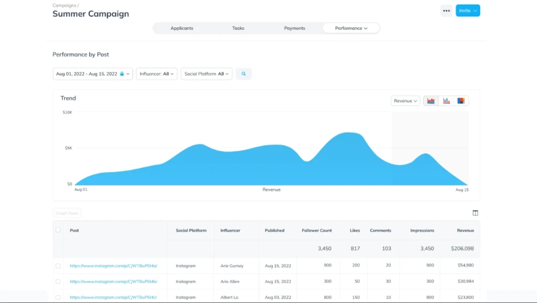Expand the Social Platform filter dropdown
537x303 pixels.
[x=207, y=74]
